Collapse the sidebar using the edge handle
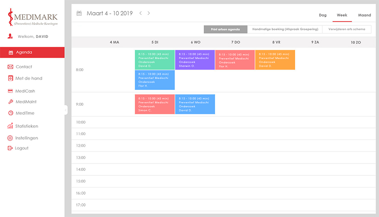The image size is (379, 217). coord(66,110)
